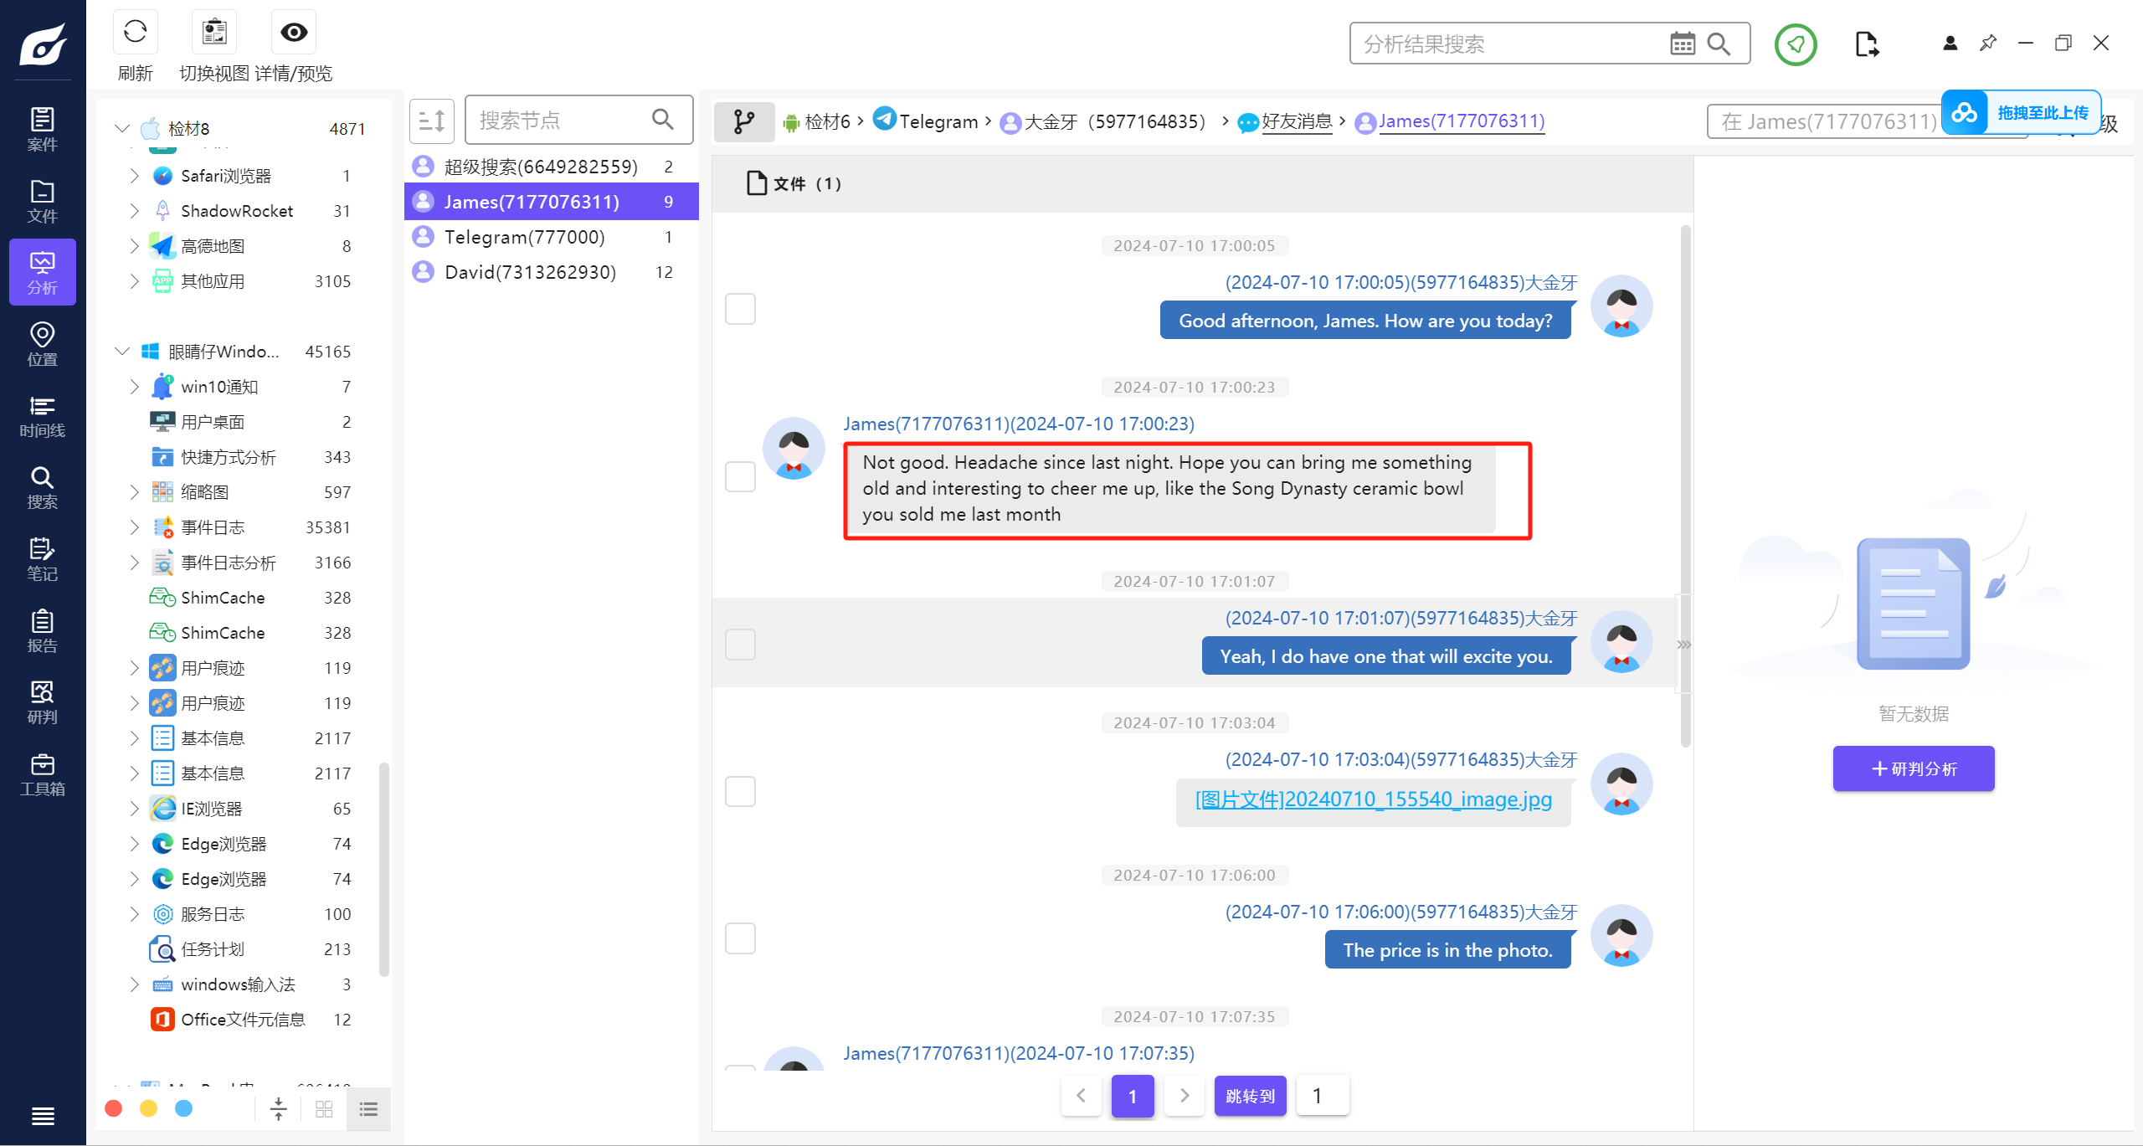Click the Refresh (刷新) icon
This screenshot has height=1146, width=2143.
pos(135,33)
